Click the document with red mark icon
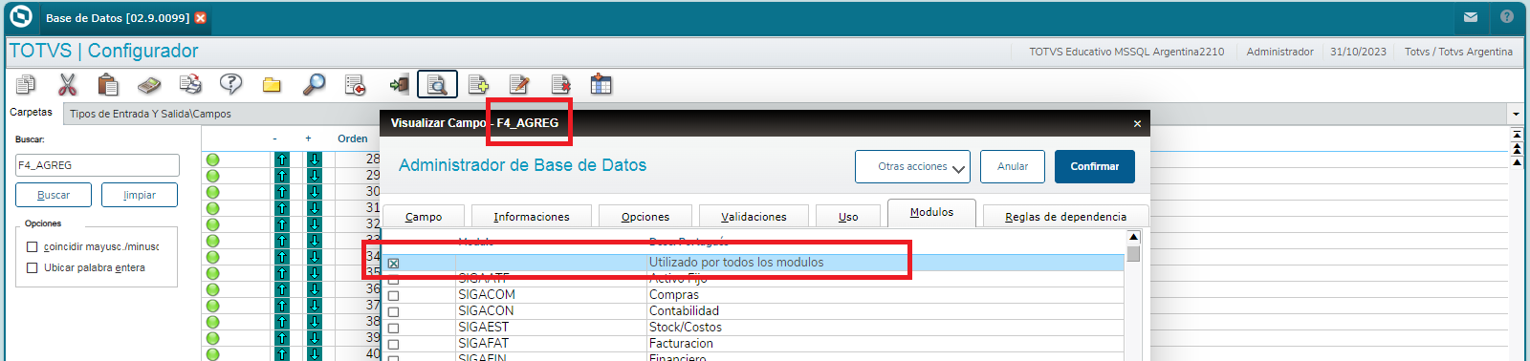Image resolution: width=1530 pixels, height=361 pixels. pyautogui.click(x=355, y=85)
